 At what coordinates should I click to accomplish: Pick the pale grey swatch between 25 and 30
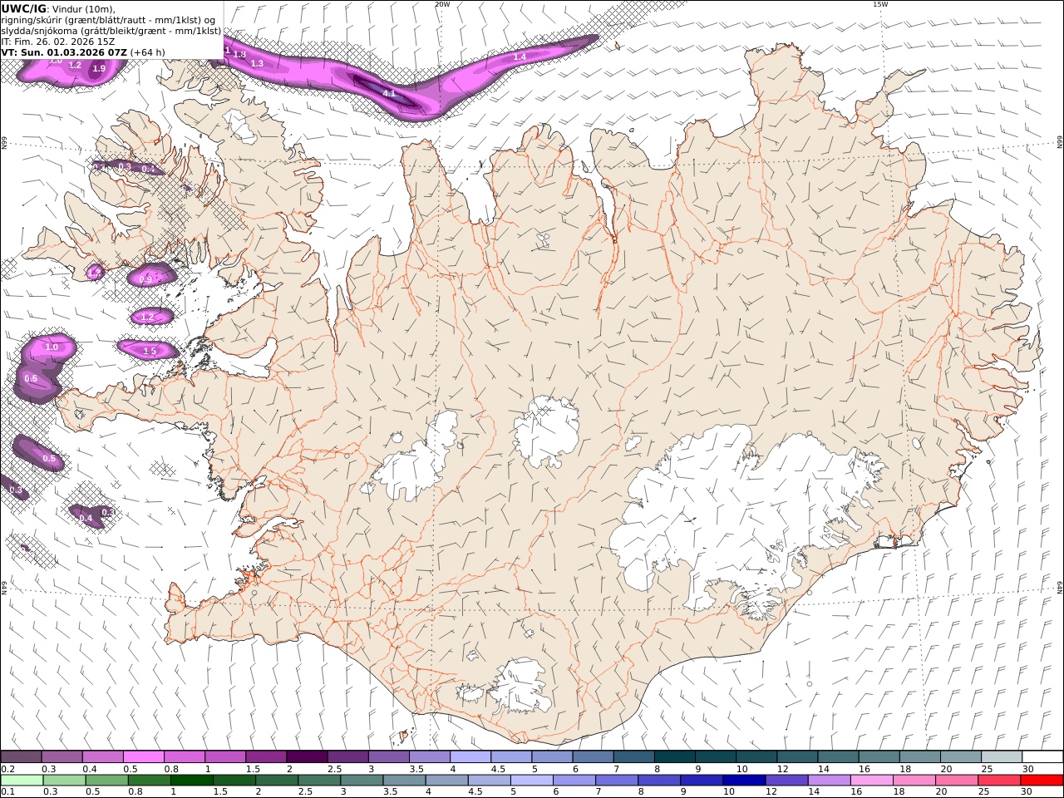1002,757
